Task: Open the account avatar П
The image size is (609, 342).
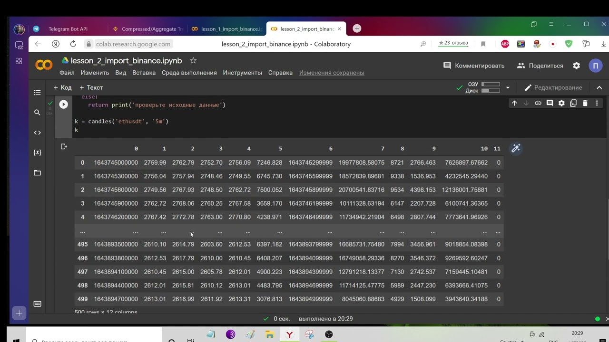Action: pos(596,66)
